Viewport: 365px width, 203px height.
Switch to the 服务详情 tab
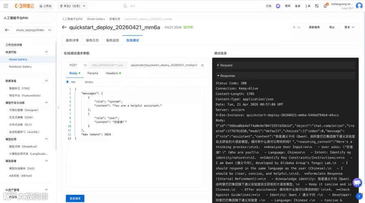pos(72,40)
